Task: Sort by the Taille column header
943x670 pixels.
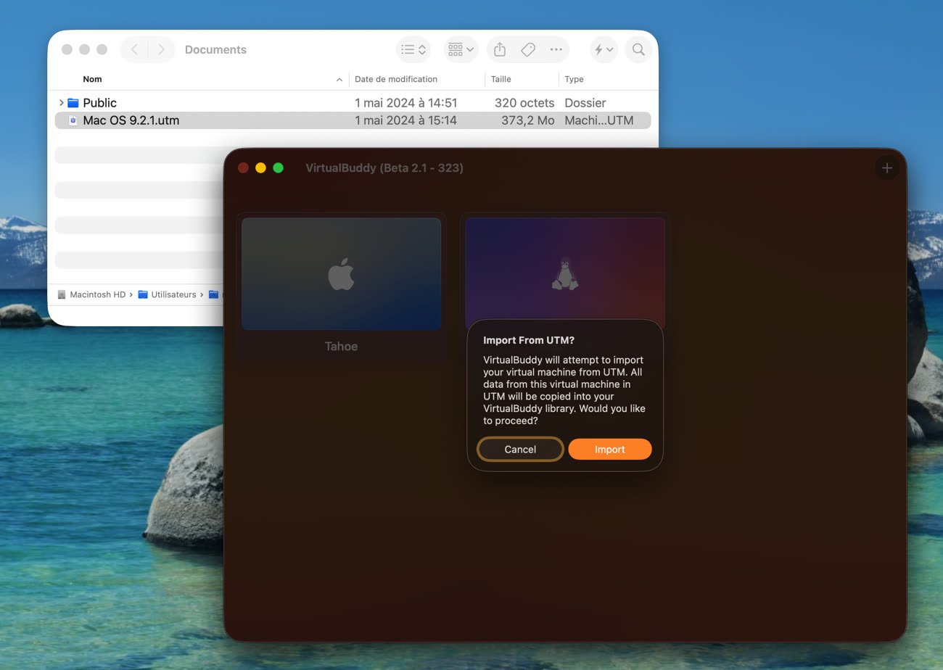Action: 501,79
